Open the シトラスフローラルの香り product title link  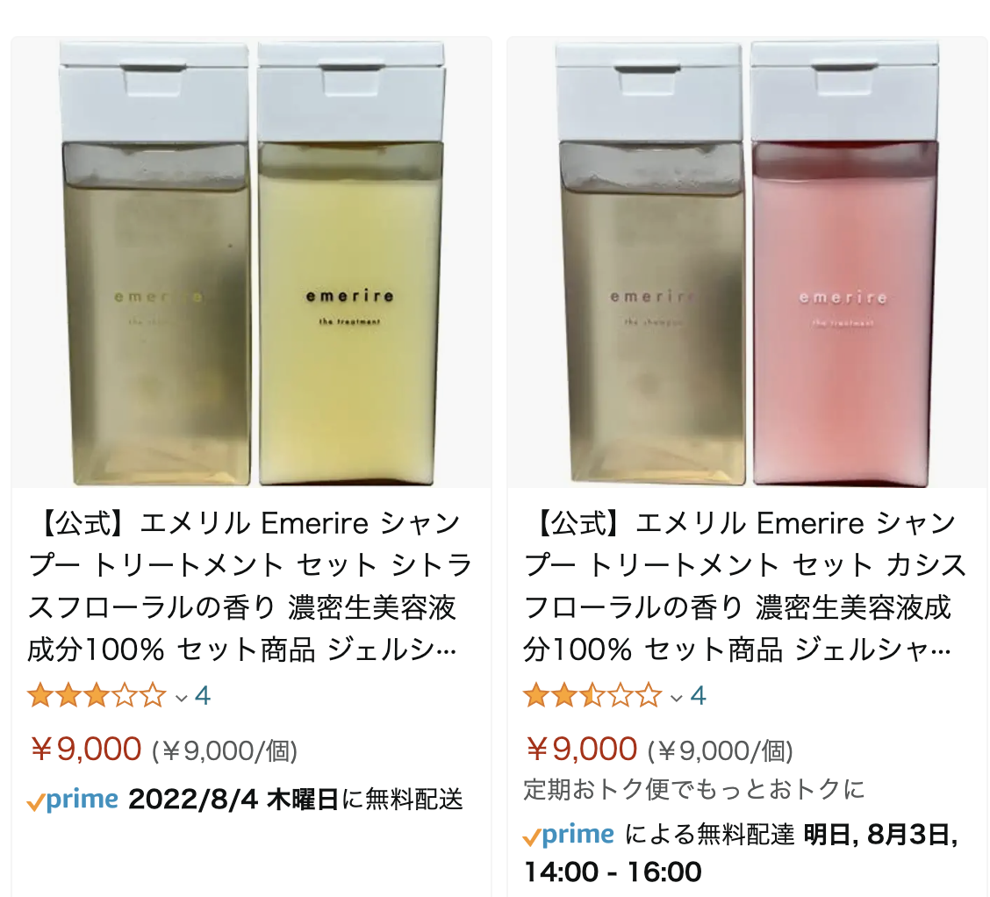click(x=250, y=586)
